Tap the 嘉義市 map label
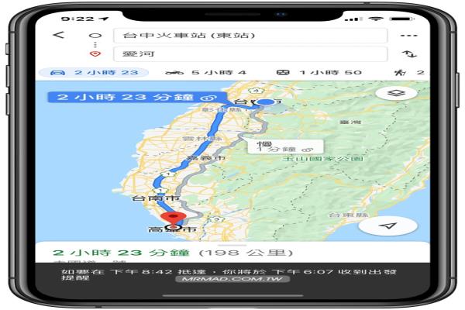This screenshot has height=310, width=465. click(206, 158)
